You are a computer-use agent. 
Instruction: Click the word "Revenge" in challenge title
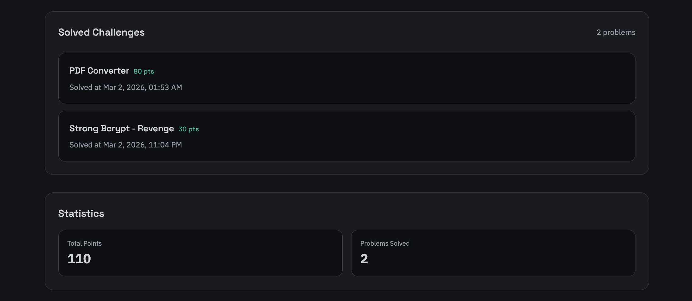(x=156, y=129)
